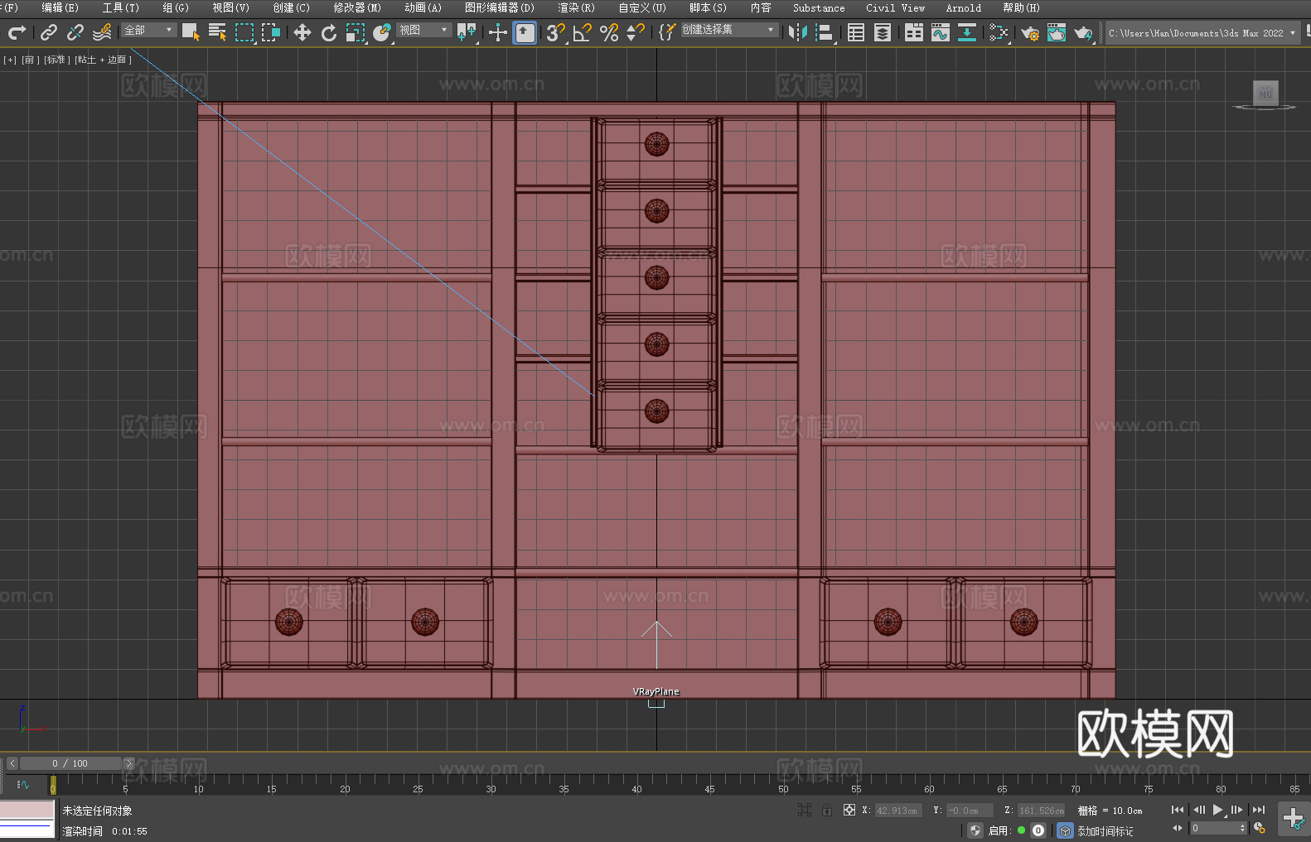Toggle Percent Snap

pos(609,32)
